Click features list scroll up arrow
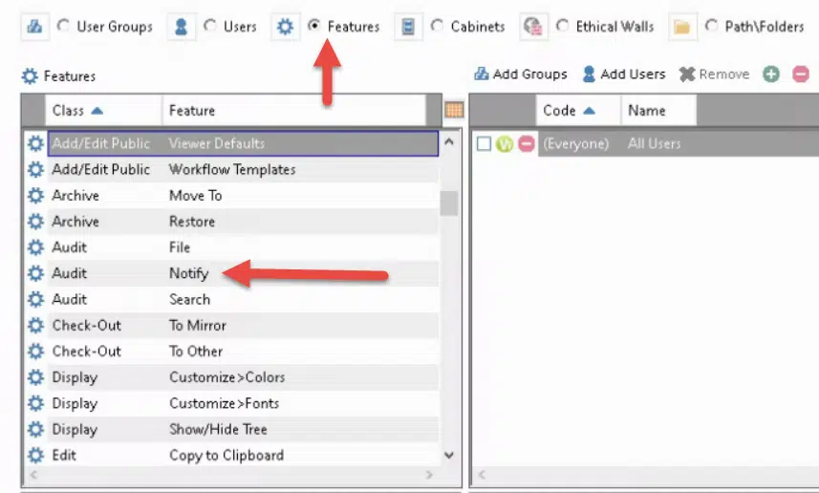This screenshot has width=819, height=493. [448, 141]
